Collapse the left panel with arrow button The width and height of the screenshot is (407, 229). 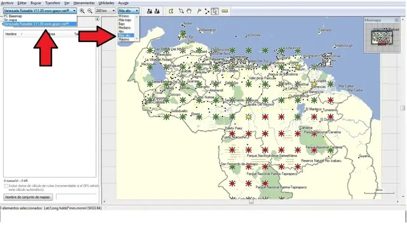97,19
